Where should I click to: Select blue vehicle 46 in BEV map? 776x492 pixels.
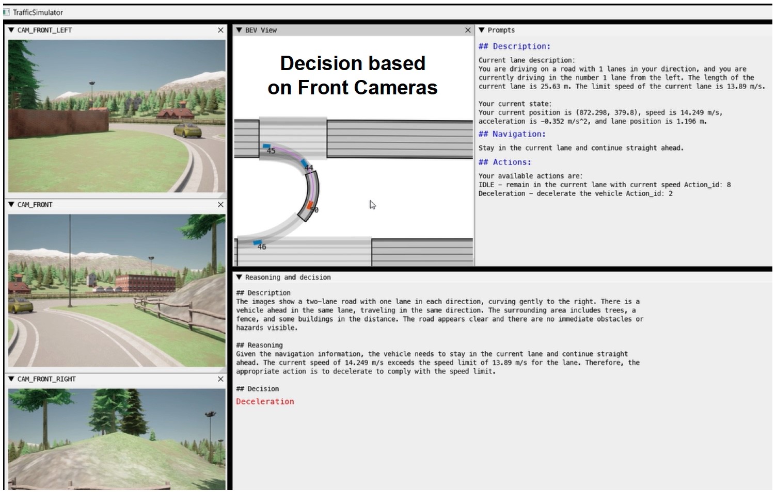pos(257,242)
